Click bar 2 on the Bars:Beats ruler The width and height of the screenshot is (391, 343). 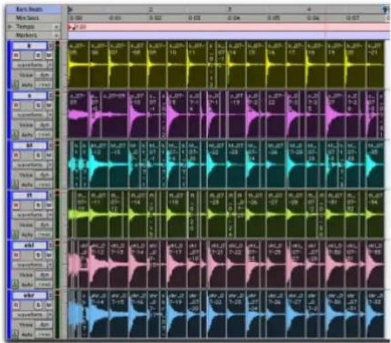151,10
